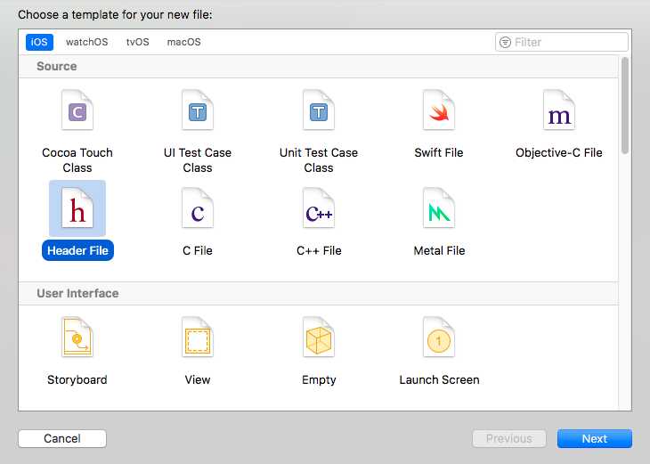Select the Launch Screen template icon
Viewport: 650px width, 464px height.
[x=439, y=338]
